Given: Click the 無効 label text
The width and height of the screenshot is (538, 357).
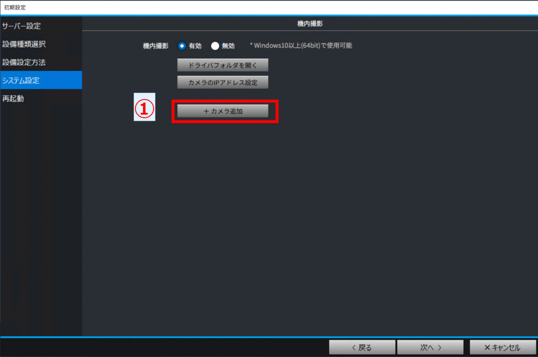Looking at the screenshot, I should point(228,46).
